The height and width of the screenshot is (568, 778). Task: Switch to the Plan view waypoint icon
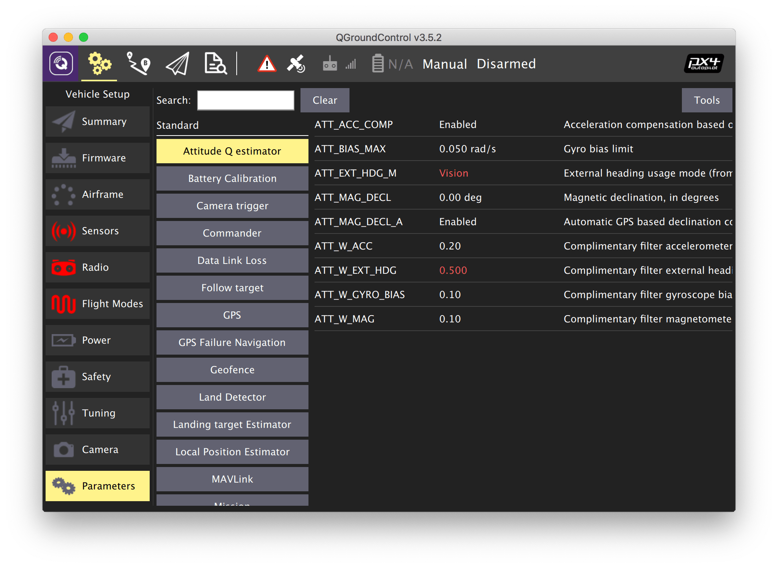point(138,64)
